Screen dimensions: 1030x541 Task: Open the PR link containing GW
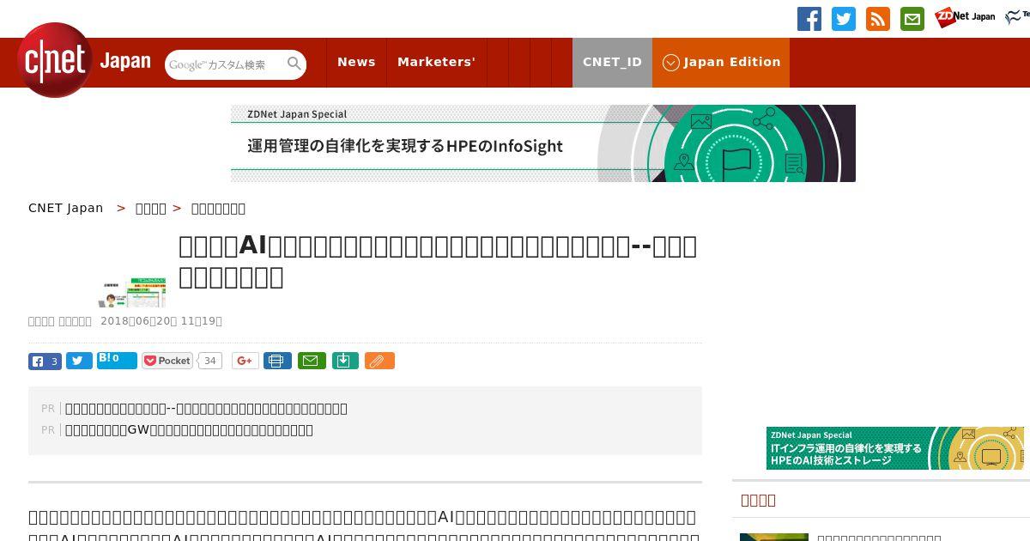point(189,429)
